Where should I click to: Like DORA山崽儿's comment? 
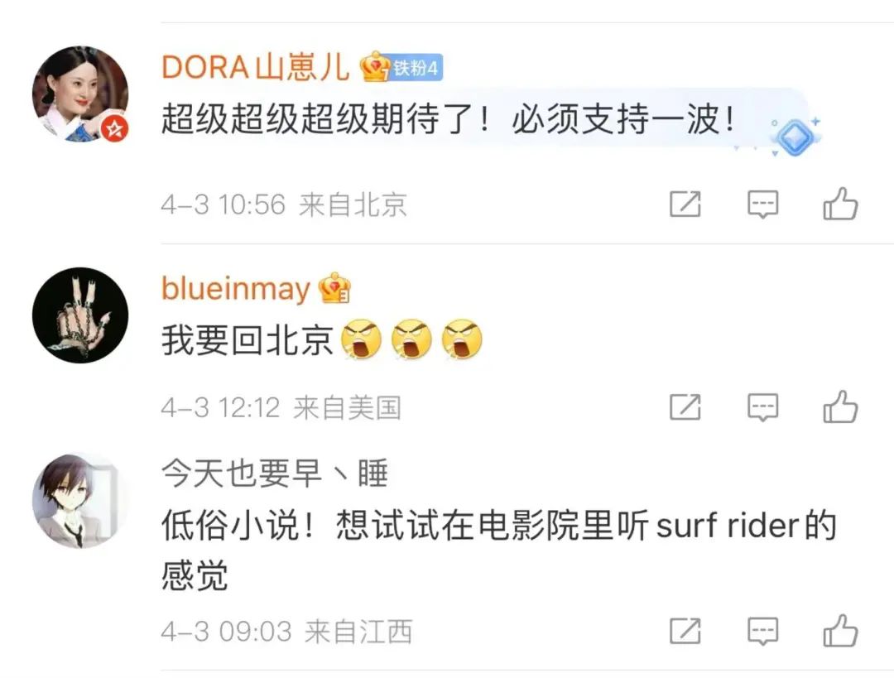840,204
